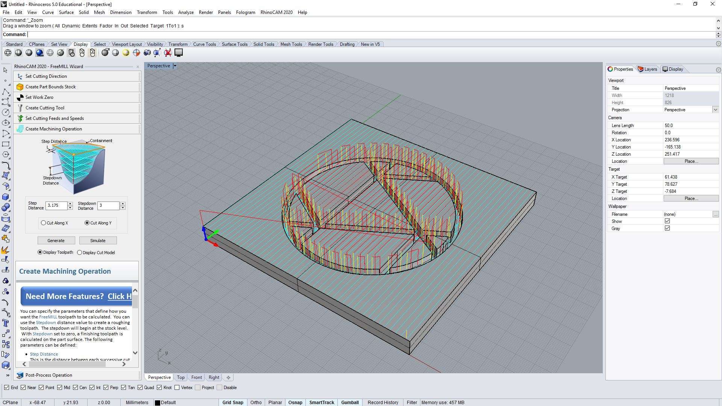
Task: Open the FreeMILL link in help text
Action: click(48, 317)
